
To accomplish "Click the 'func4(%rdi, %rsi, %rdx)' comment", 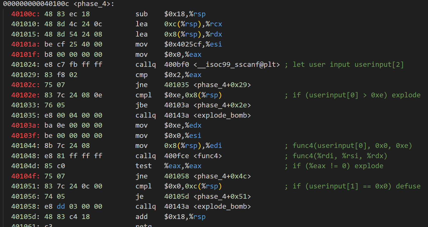I will 340,156.
